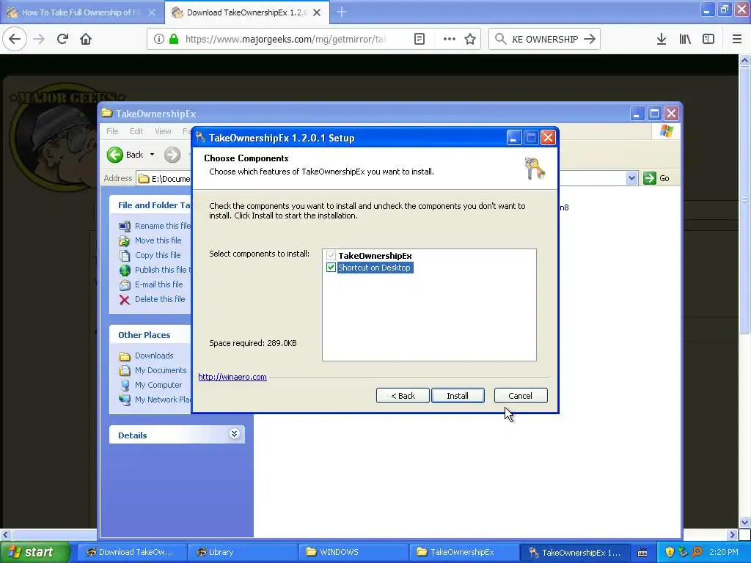
Task: Toggle reader view in address bar
Action: pos(419,39)
